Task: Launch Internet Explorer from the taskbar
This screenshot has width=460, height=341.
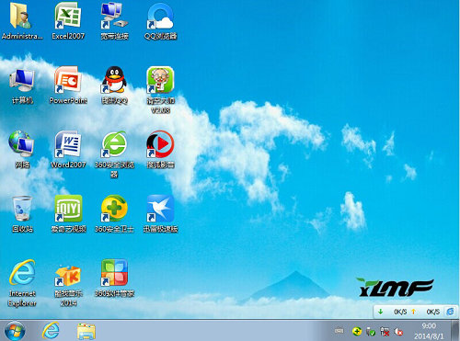Action: tap(51, 331)
